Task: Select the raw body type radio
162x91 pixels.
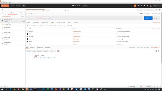Action: point(56,26)
